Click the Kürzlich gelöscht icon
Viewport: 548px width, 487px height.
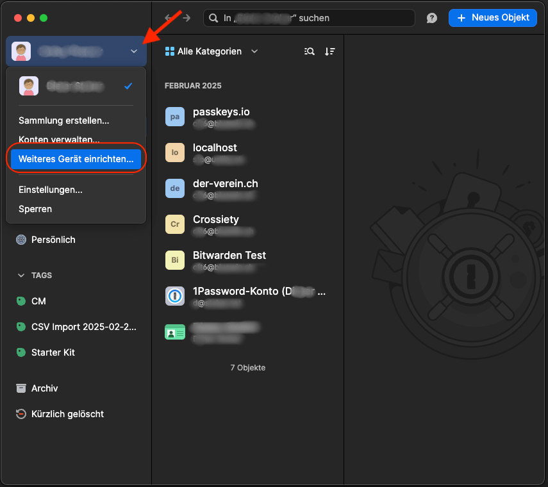pos(21,414)
